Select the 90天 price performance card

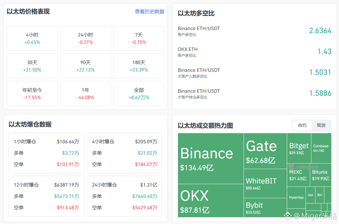85,66
